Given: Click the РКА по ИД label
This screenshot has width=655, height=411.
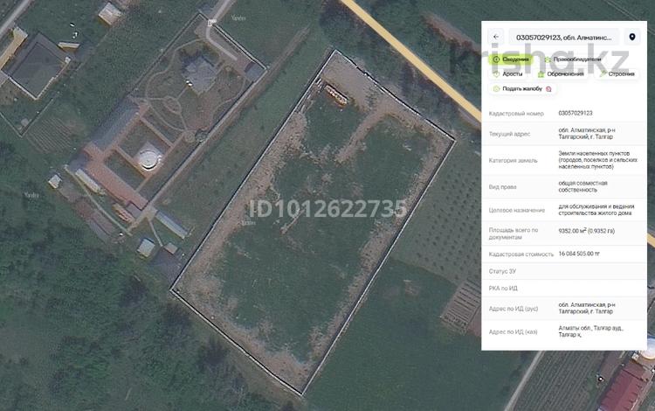Looking at the screenshot, I should (x=503, y=289).
